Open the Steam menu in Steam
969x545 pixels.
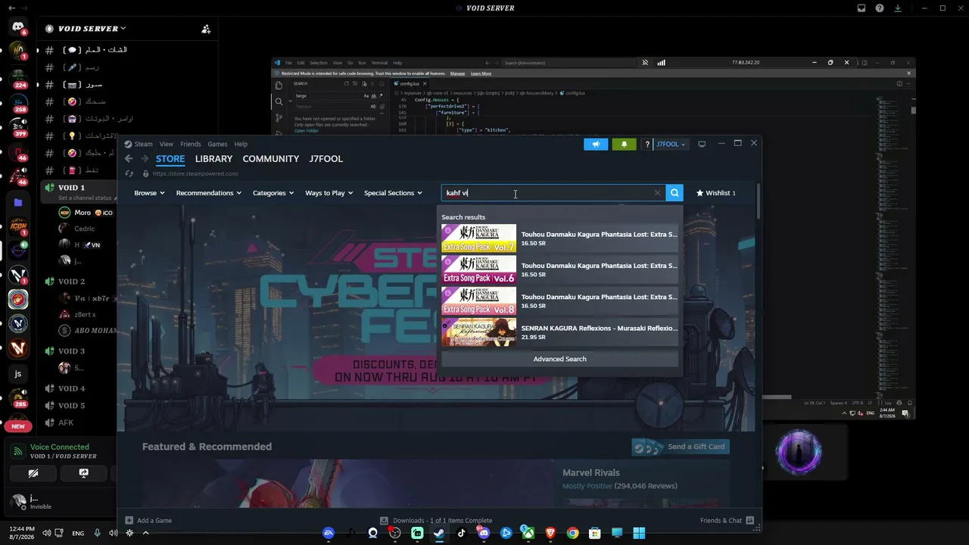(143, 144)
